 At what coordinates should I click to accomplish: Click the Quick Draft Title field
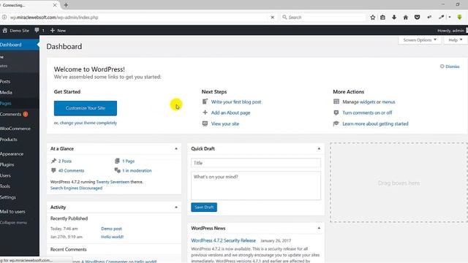coord(256,163)
